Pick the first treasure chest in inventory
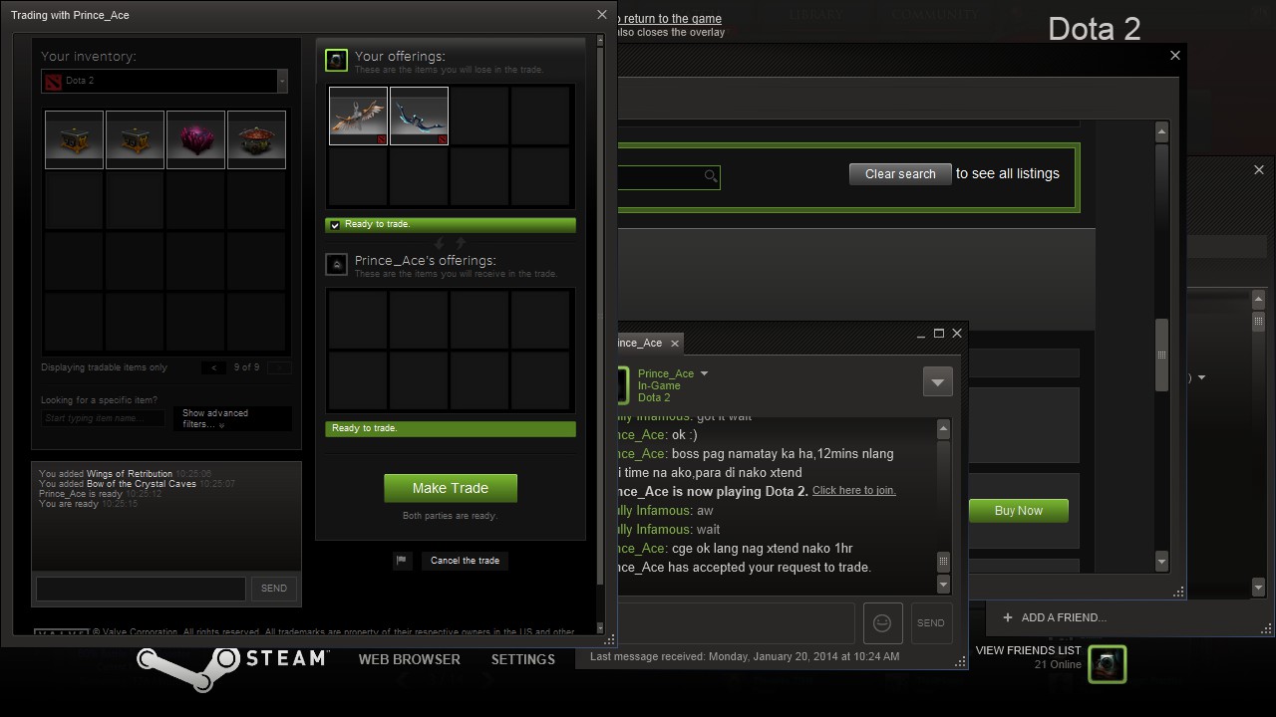 (x=74, y=139)
